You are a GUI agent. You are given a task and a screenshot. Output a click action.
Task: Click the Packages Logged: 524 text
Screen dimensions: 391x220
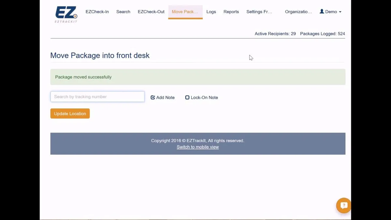pyautogui.click(x=323, y=34)
